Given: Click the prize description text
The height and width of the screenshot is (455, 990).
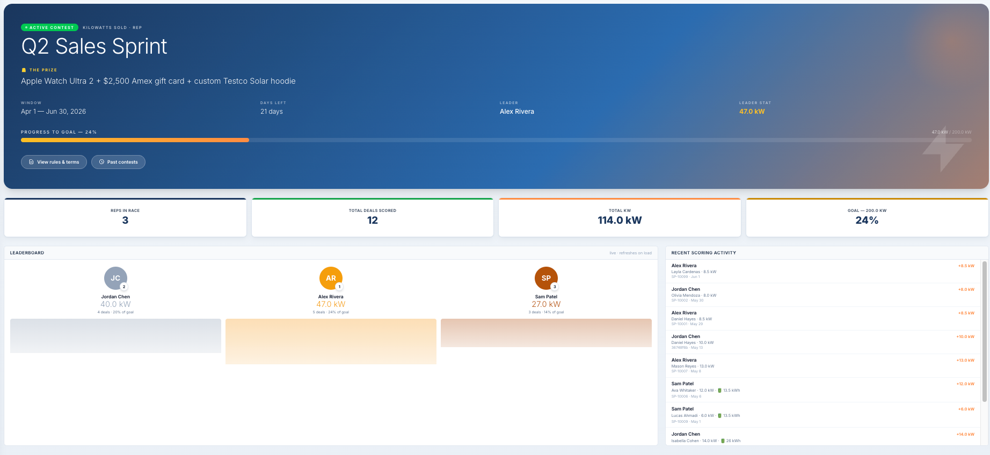Looking at the screenshot, I should click(158, 81).
